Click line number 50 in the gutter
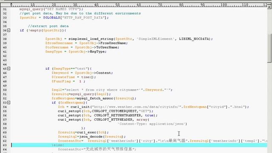This screenshot has height=153, width=272. [5, 90]
